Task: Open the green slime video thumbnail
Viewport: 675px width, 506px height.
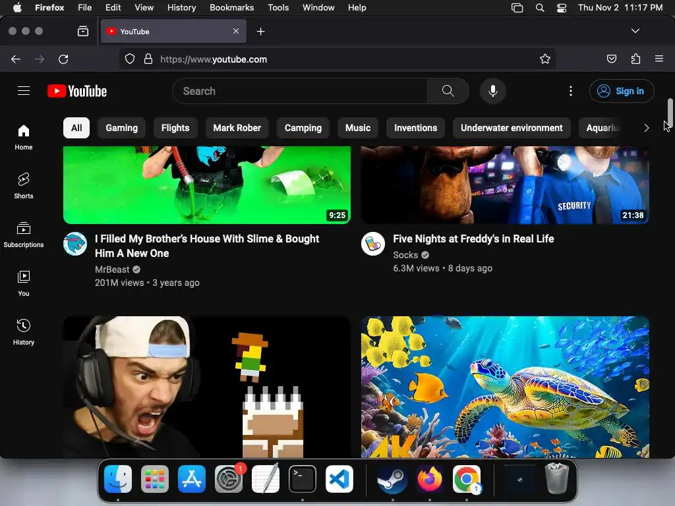Action: [x=206, y=184]
